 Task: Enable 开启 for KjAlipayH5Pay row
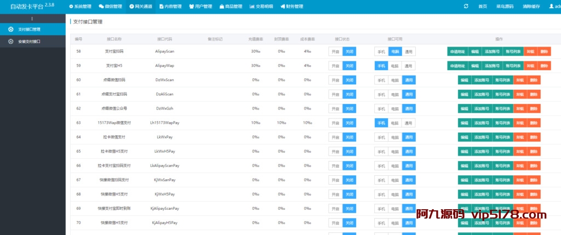coord(335,223)
